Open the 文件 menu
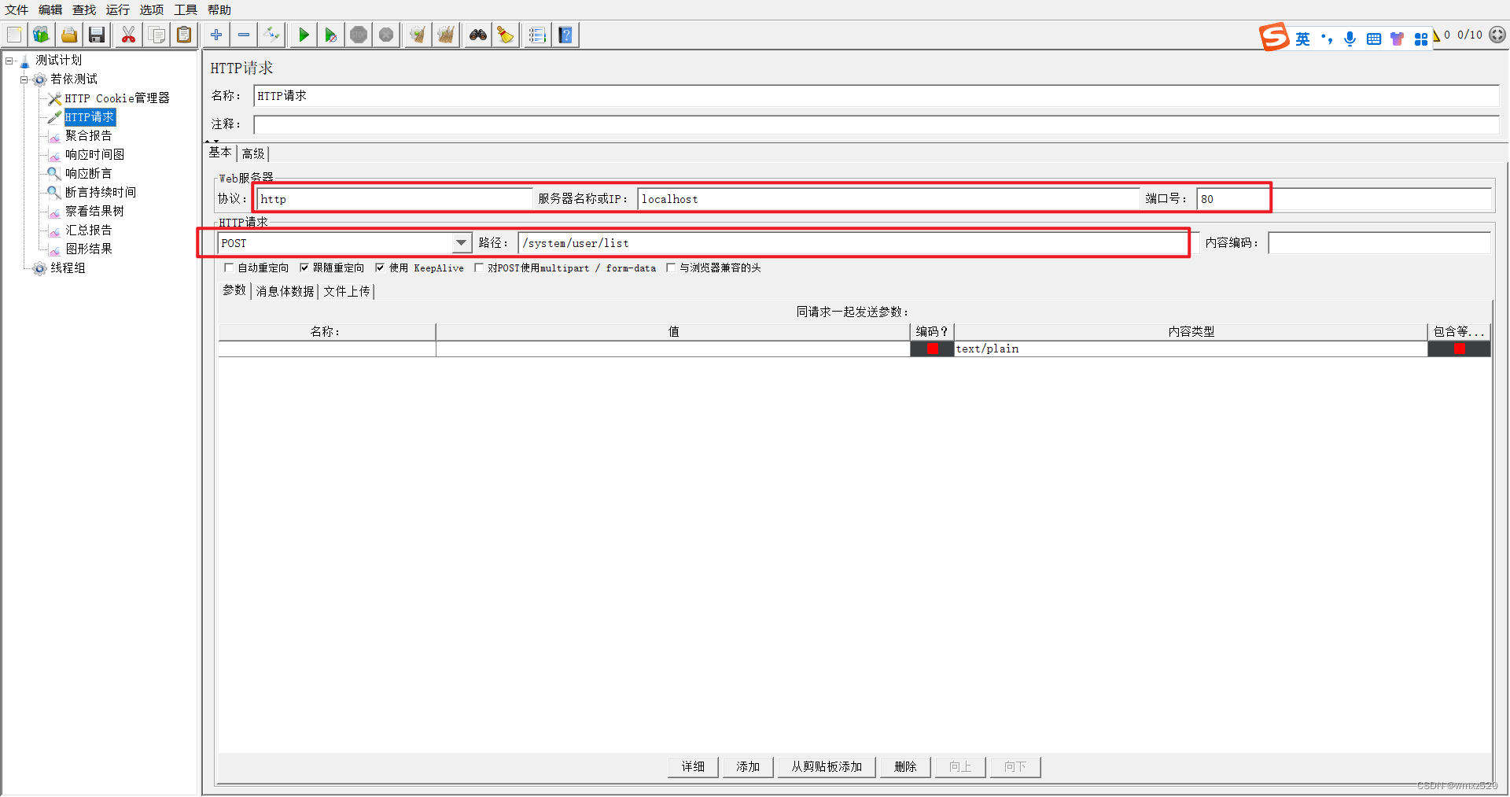This screenshot has height=797, width=1510. coord(17,9)
